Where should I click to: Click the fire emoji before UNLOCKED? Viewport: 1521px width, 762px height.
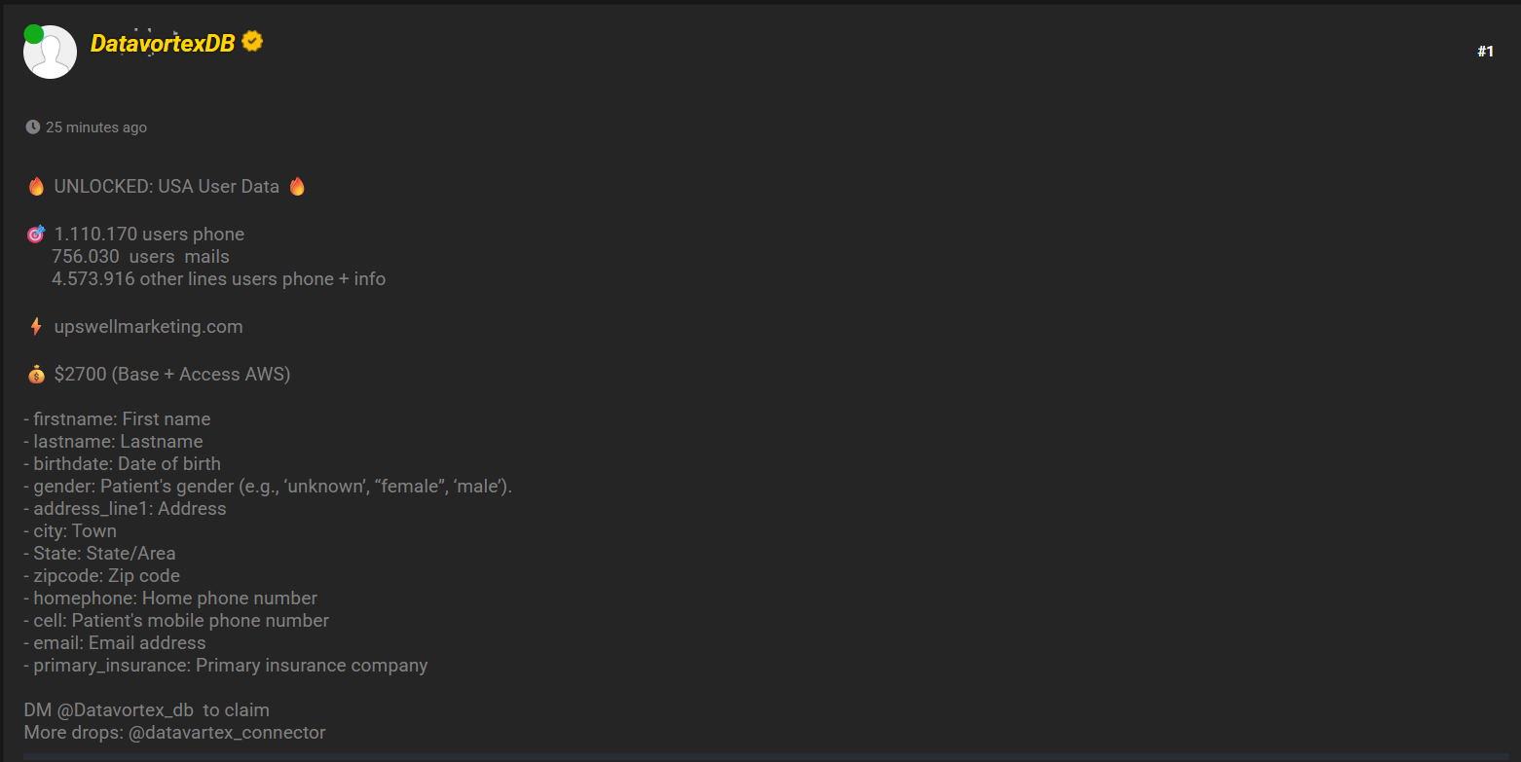pos(36,187)
